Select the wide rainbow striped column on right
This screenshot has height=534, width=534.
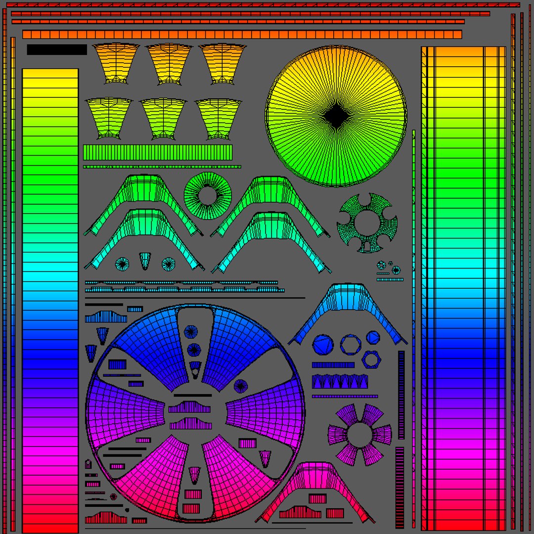pyautogui.click(x=463, y=288)
